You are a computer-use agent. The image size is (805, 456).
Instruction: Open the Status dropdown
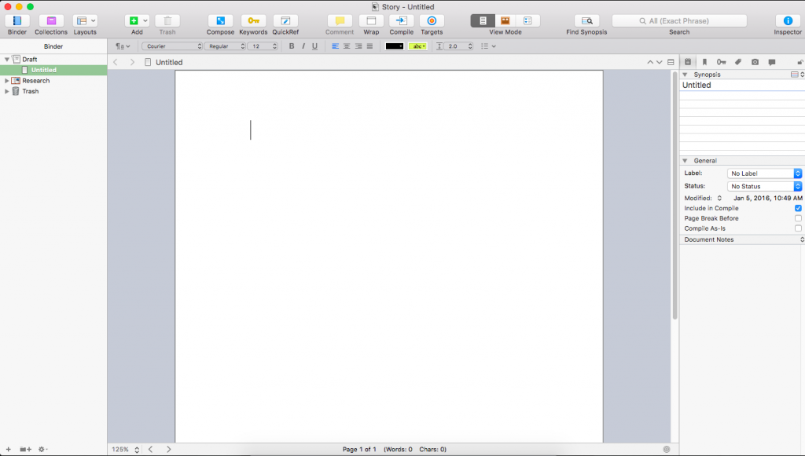point(764,186)
